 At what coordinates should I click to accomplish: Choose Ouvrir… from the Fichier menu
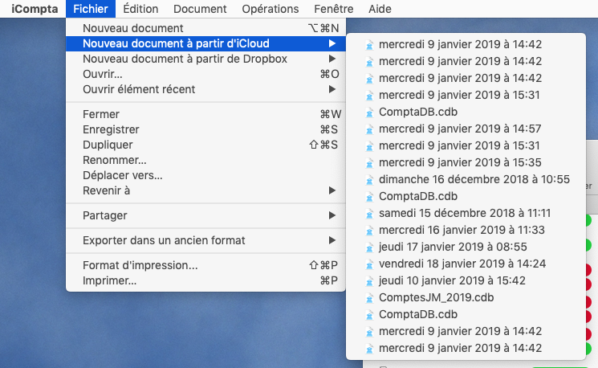(205, 74)
